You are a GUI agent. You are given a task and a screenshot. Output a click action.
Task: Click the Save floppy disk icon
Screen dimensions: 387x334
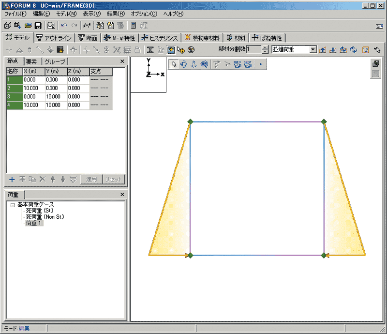pyautogui.click(x=37, y=25)
